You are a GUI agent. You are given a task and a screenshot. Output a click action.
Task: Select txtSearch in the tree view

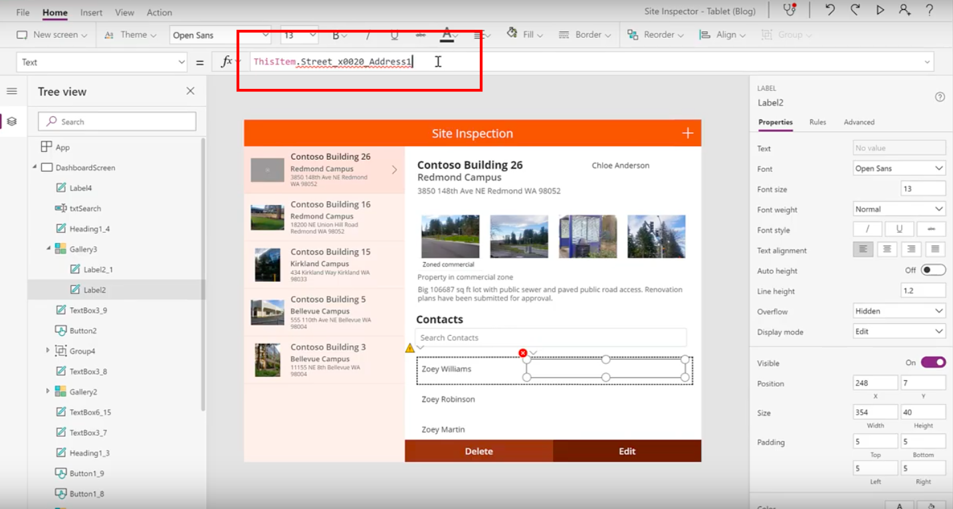tap(85, 208)
